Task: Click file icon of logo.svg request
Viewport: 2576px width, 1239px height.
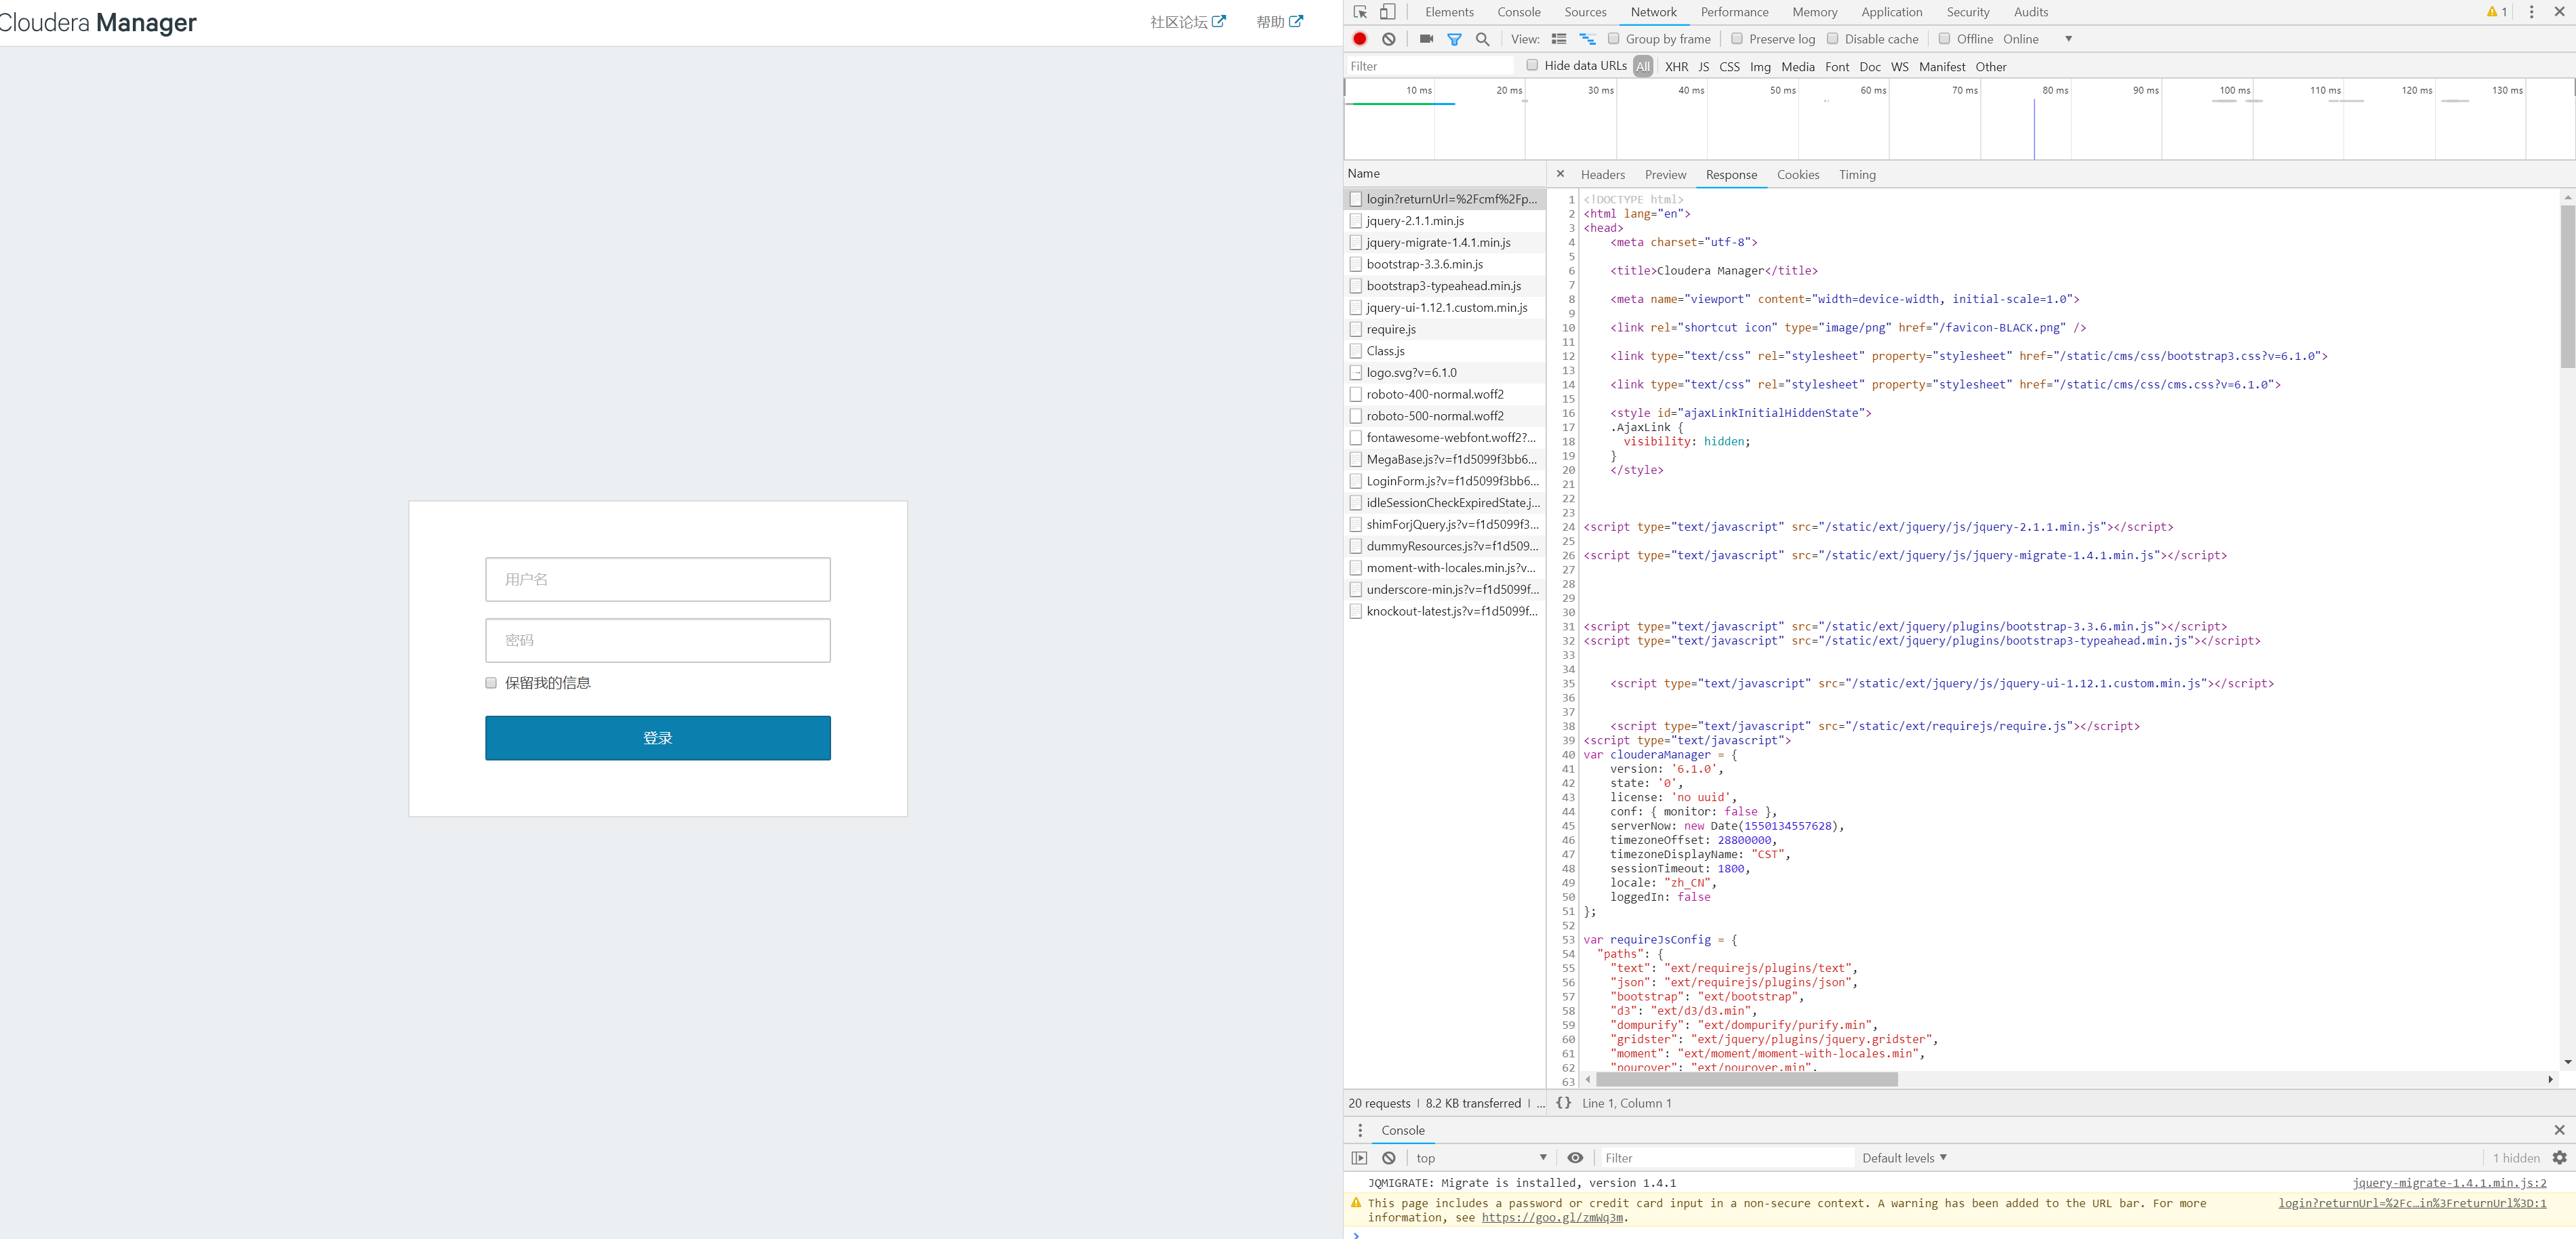Action: (x=1356, y=373)
